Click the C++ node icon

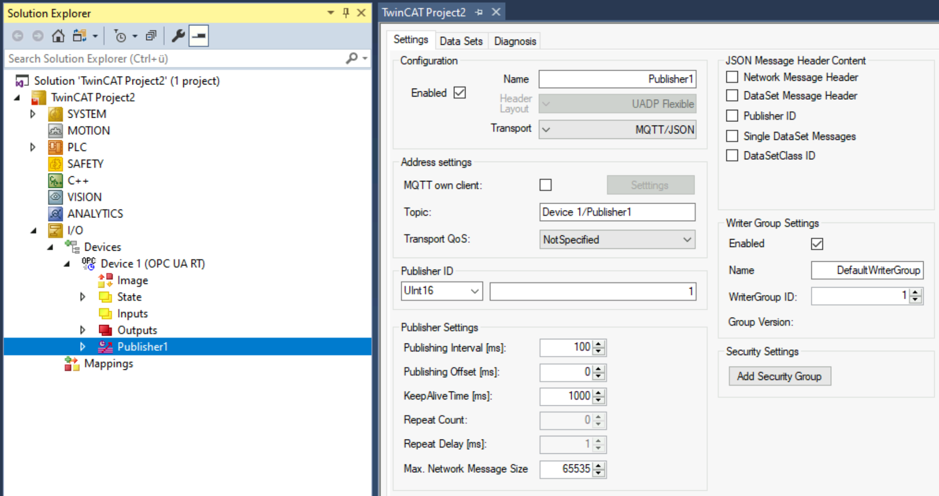(55, 180)
